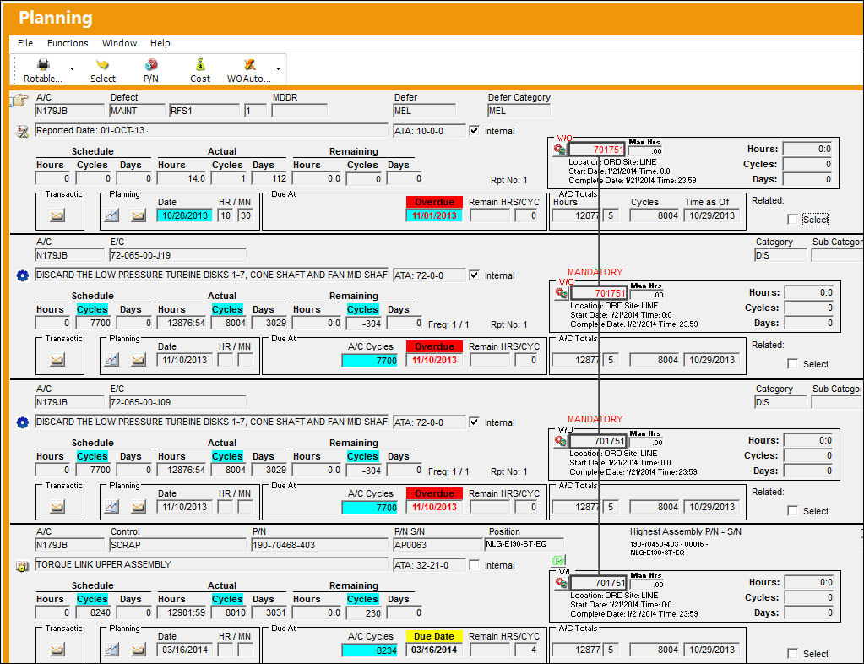The image size is (864, 664).
Task: Click the Reported Date 01-OCT-13 description field
Action: [x=211, y=131]
